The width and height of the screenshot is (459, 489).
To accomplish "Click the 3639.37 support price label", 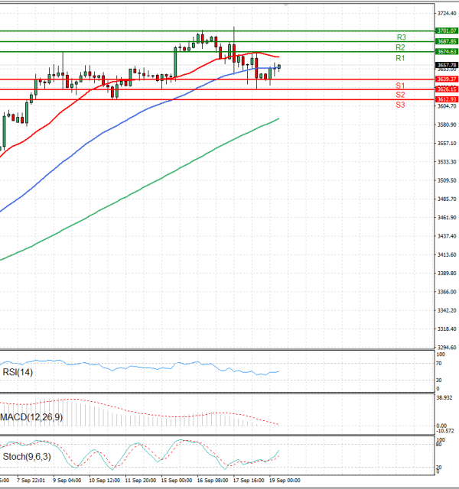I will click(x=447, y=79).
